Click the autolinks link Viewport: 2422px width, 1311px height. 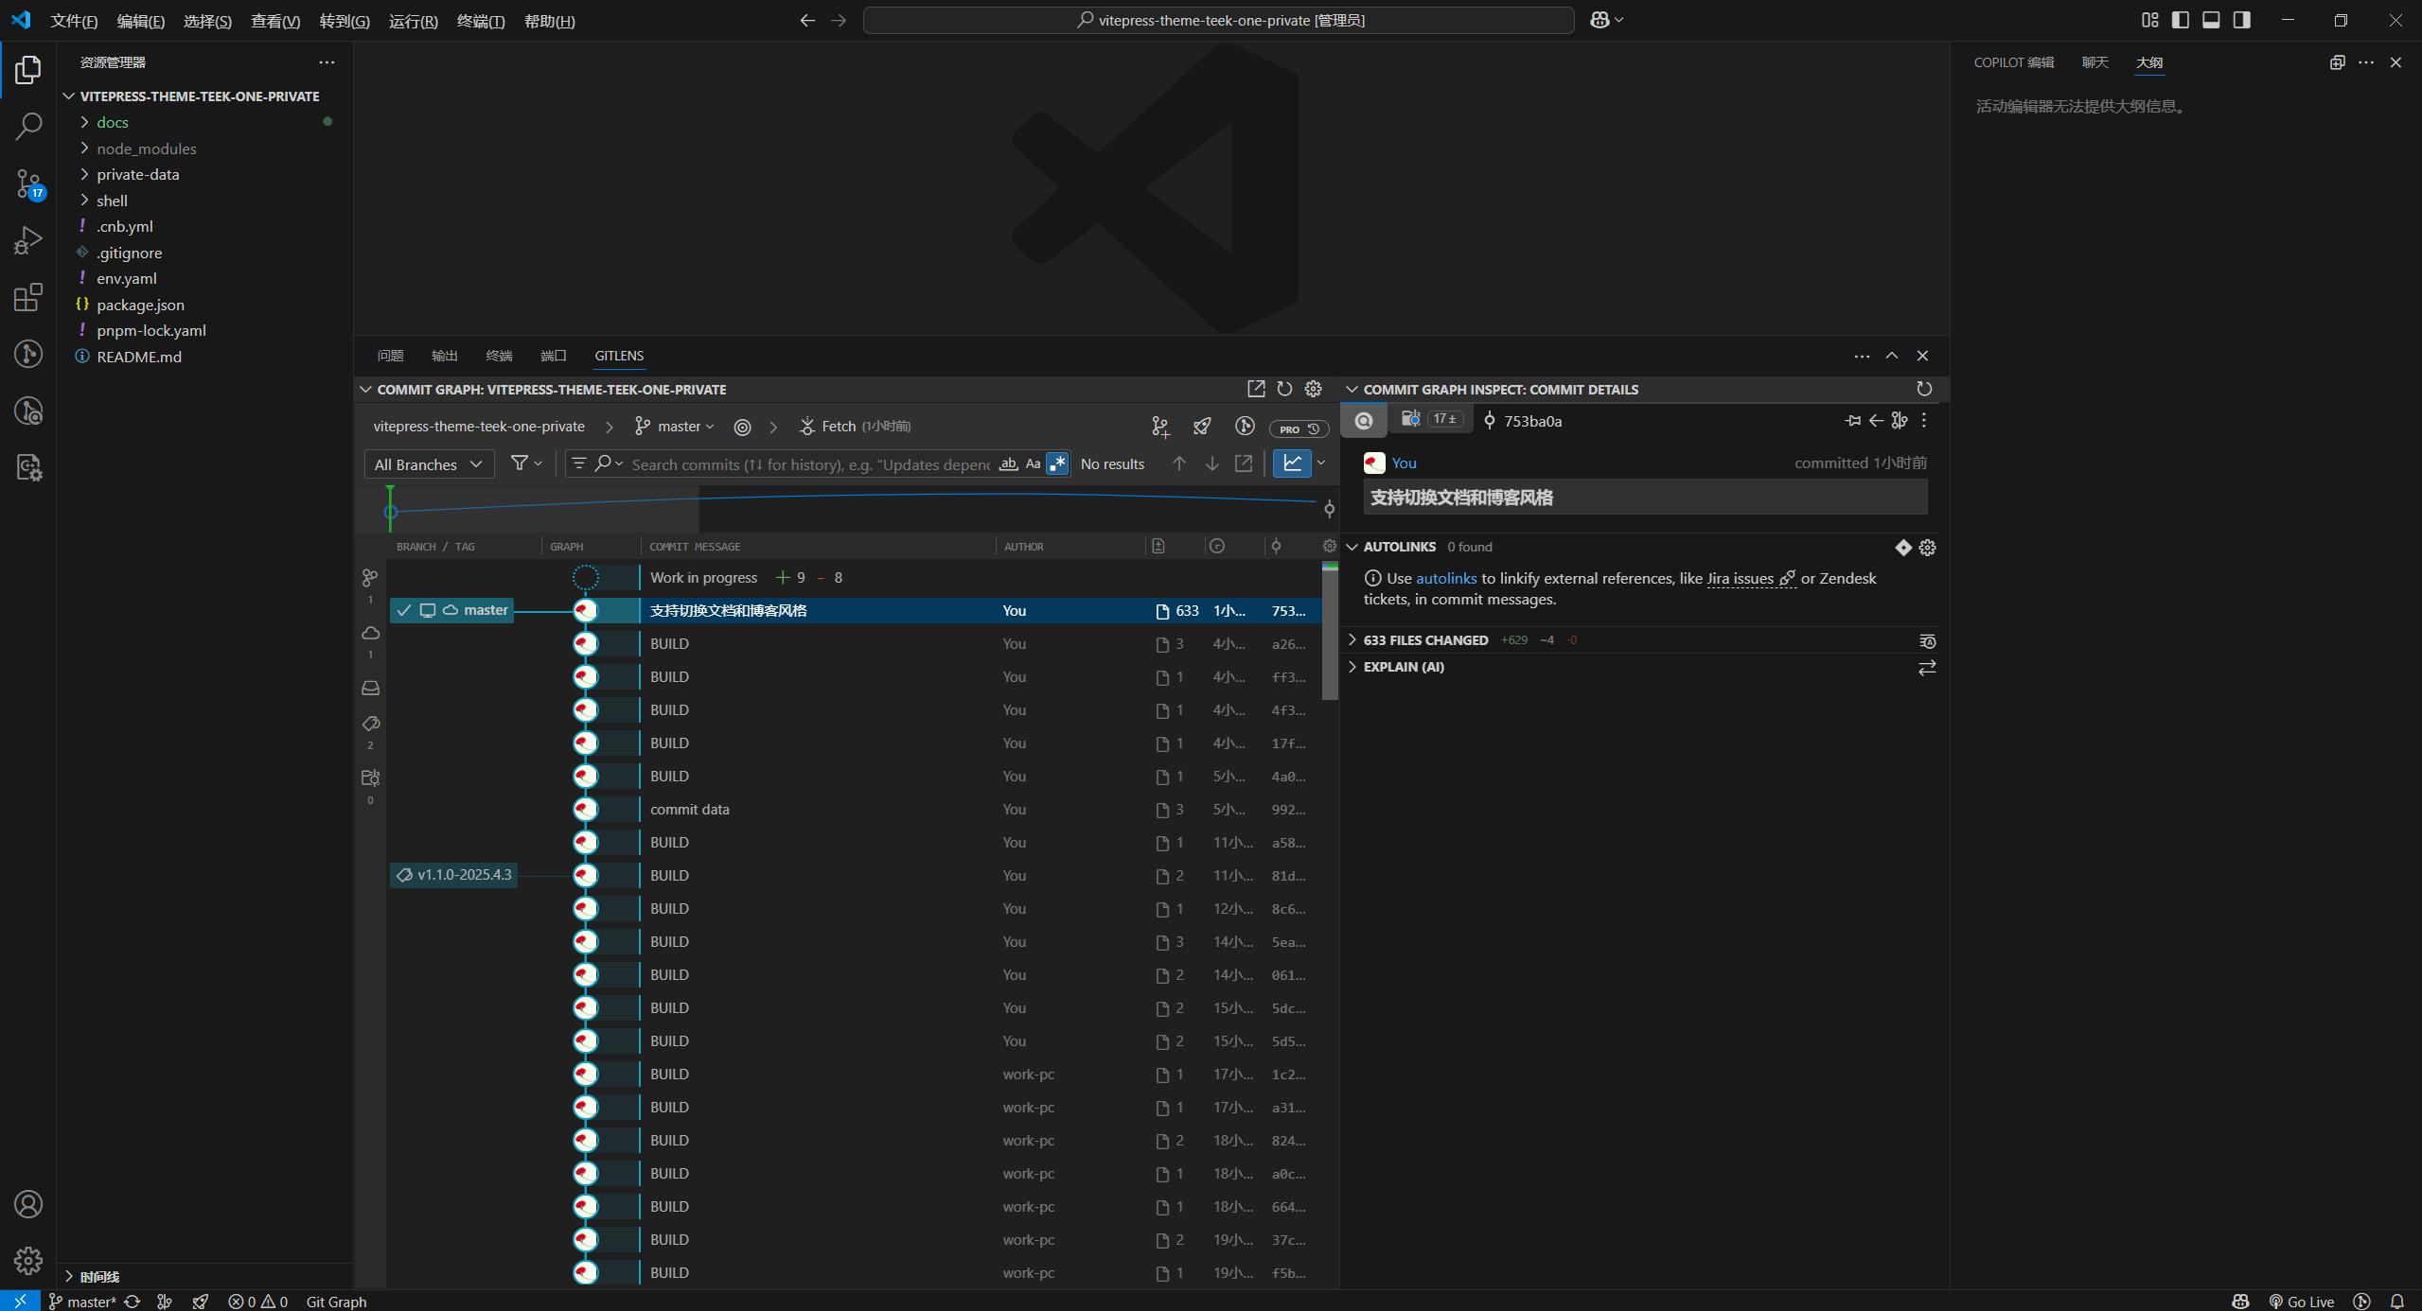[1446, 578]
